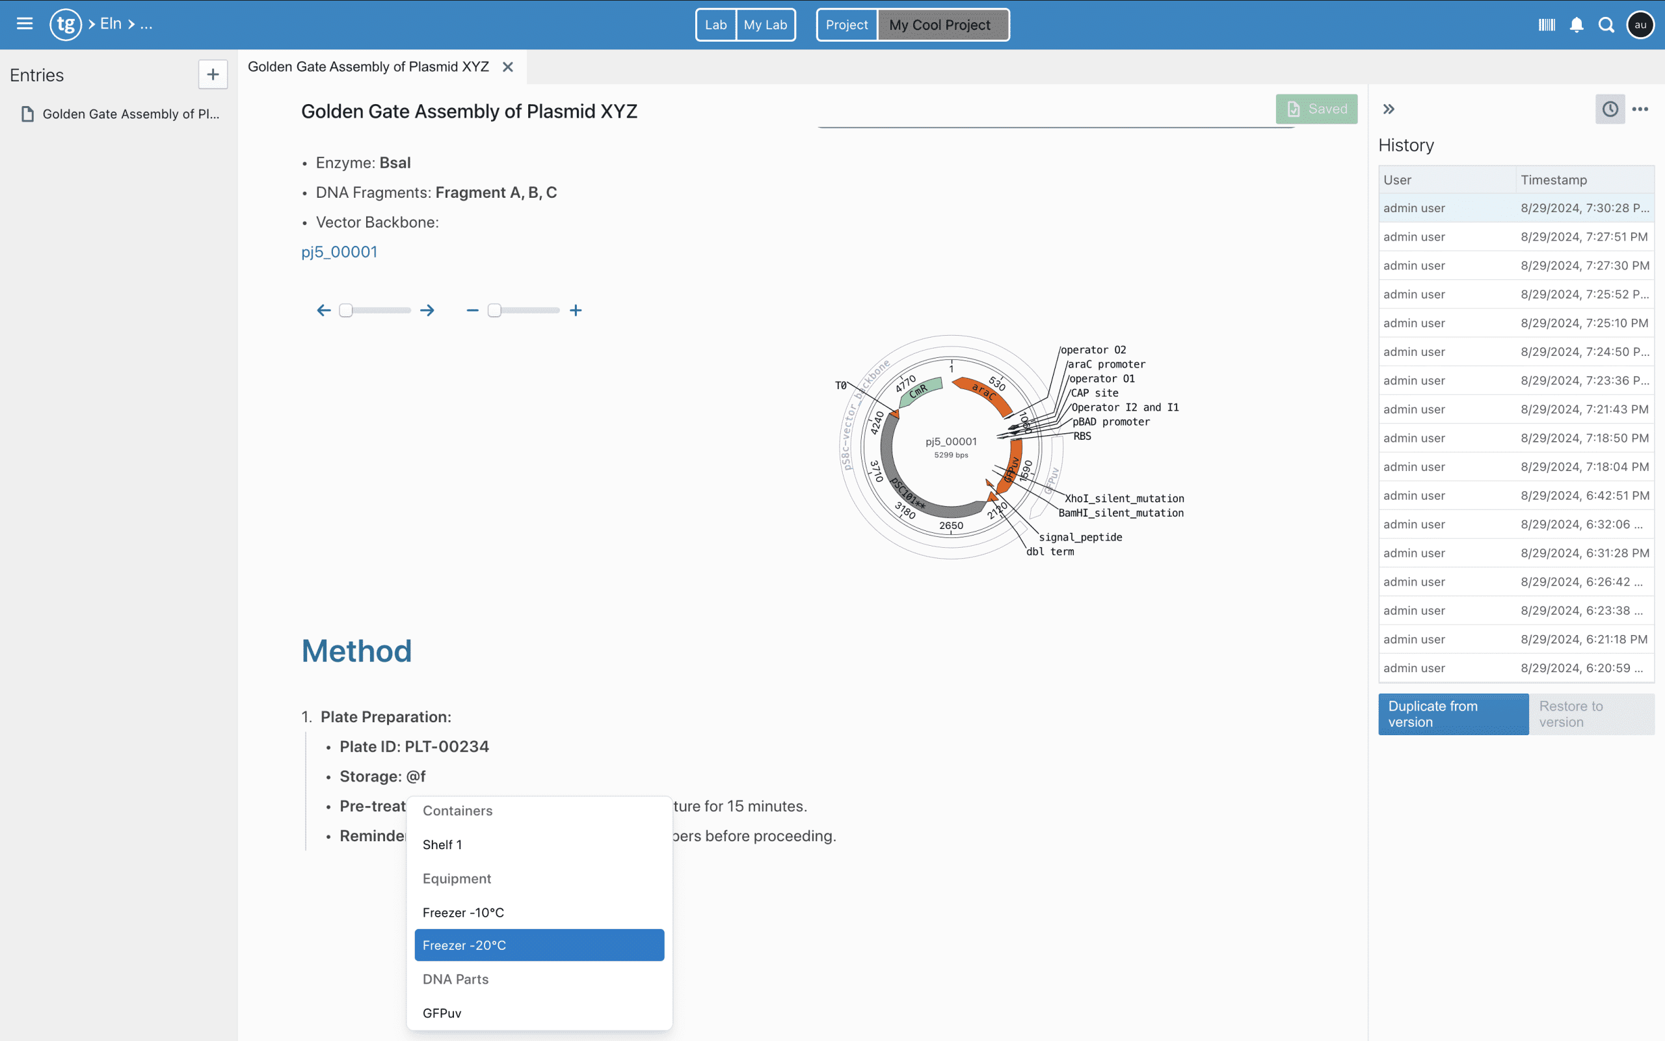Collapse the History panel with double chevron
The height and width of the screenshot is (1041, 1665).
[x=1389, y=109]
